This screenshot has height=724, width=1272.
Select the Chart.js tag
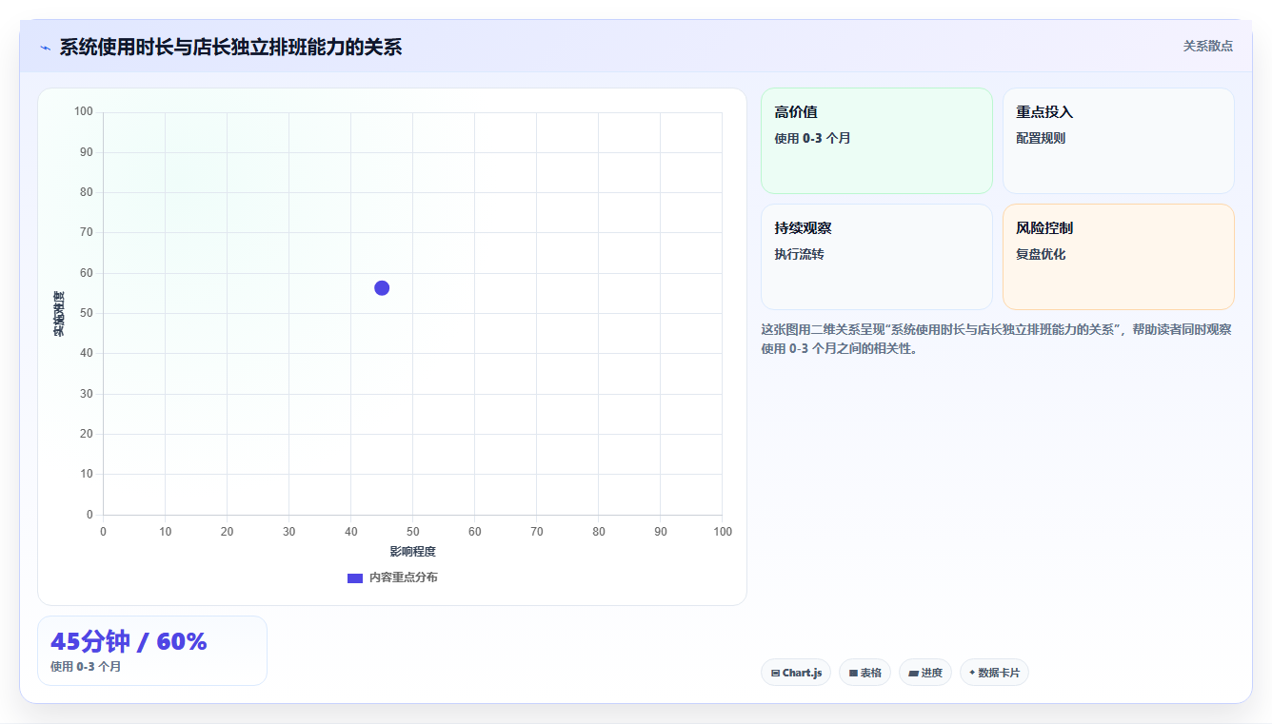click(796, 673)
